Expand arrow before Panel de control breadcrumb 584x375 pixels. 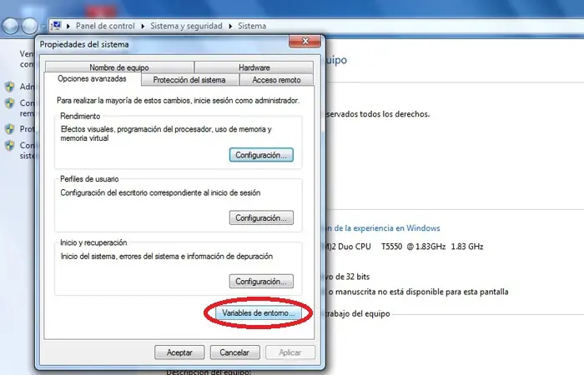(68, 26)
